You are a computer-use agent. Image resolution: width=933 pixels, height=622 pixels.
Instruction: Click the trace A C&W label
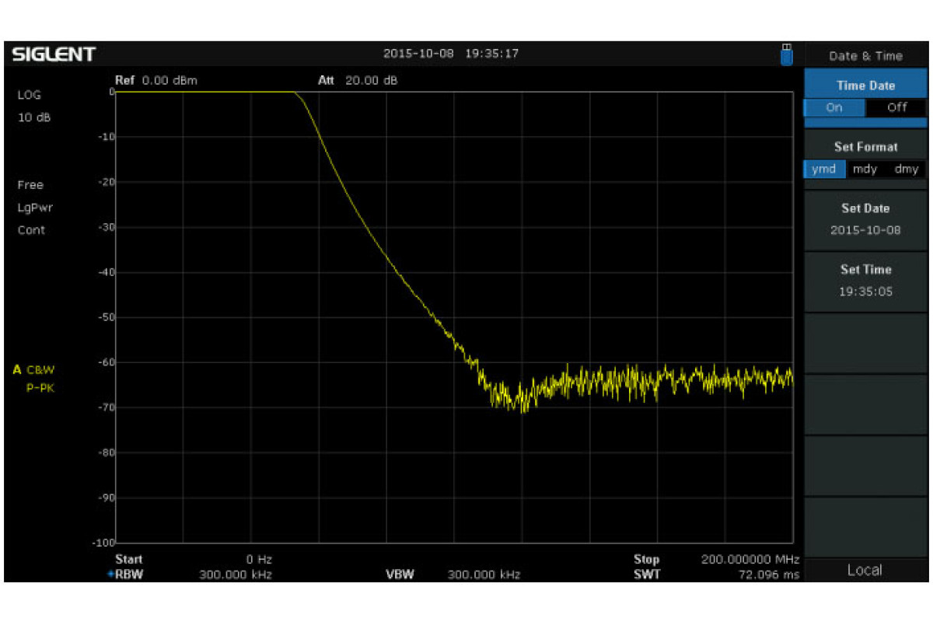click(34, 369)
